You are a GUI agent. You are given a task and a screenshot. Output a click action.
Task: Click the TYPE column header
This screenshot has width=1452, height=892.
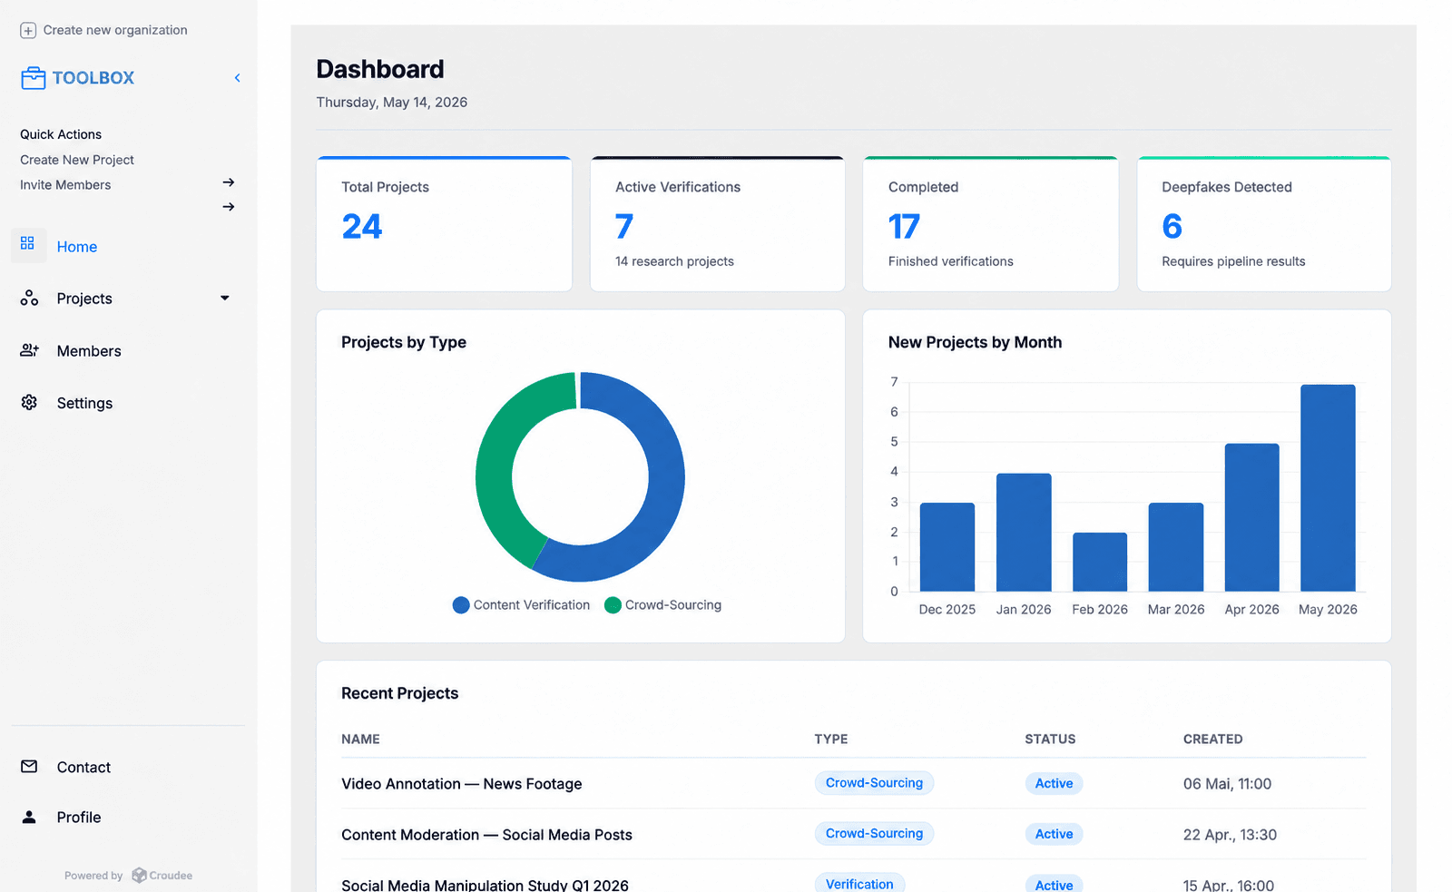pos(831,740)
